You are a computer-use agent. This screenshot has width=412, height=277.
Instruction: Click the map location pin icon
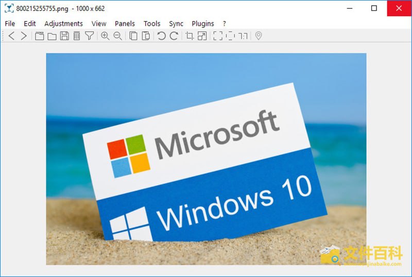pyautogui.click(x=259, y=36)
